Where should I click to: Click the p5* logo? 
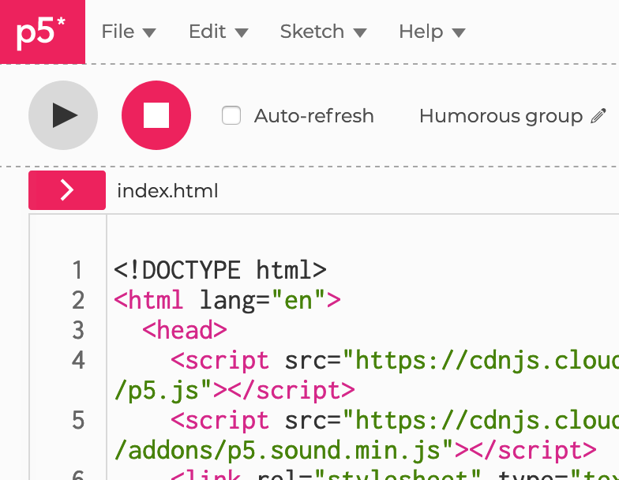coord(42,32)
